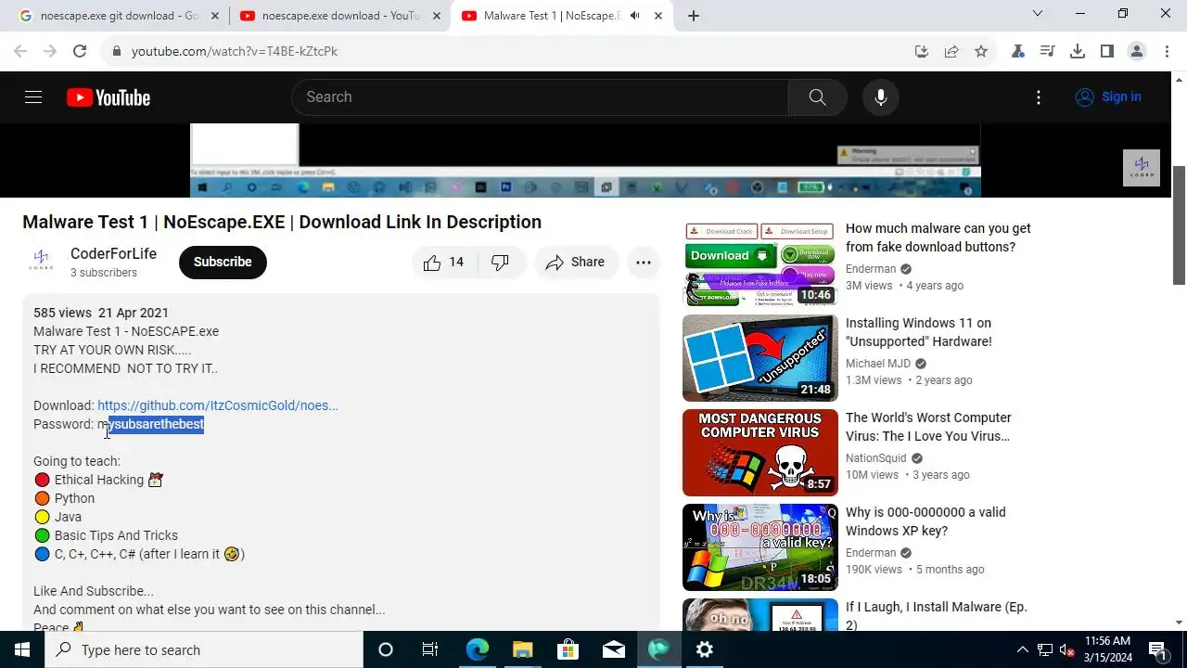This screenshot has width=1187, height=668.
Task: Click in YouTube search field
Action: click(x=540, y=97)
